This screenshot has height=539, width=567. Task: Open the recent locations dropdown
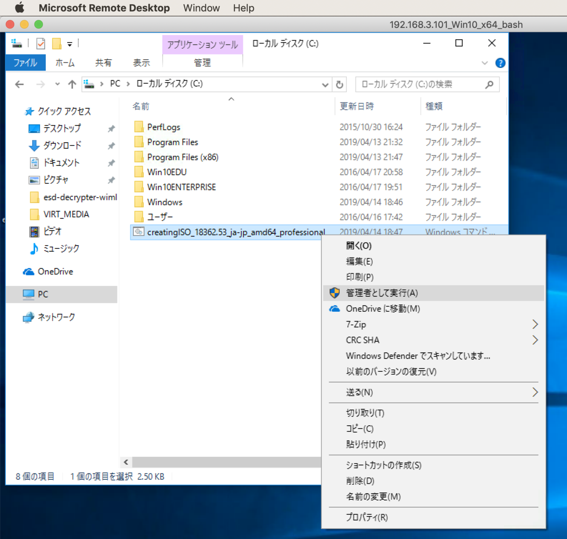click(57, 84)
